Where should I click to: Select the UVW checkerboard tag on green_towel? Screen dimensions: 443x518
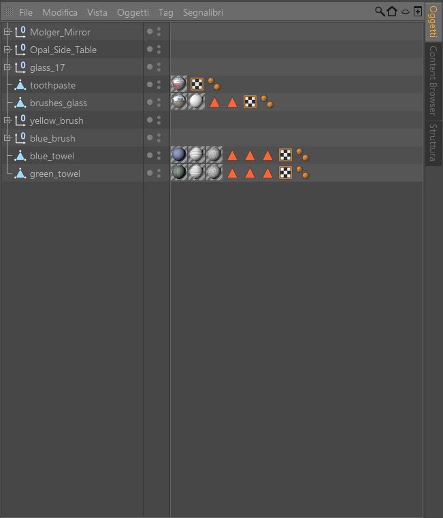285,174
